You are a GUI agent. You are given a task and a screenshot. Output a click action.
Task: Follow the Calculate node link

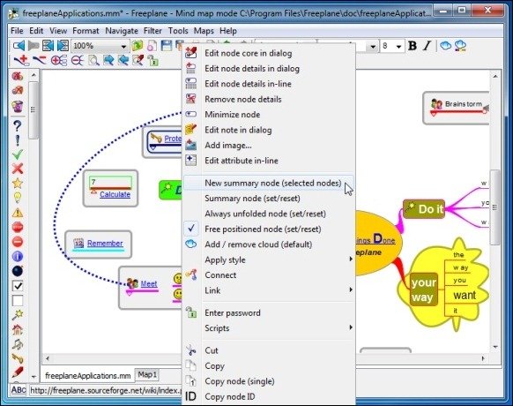[x=115, y=194]
